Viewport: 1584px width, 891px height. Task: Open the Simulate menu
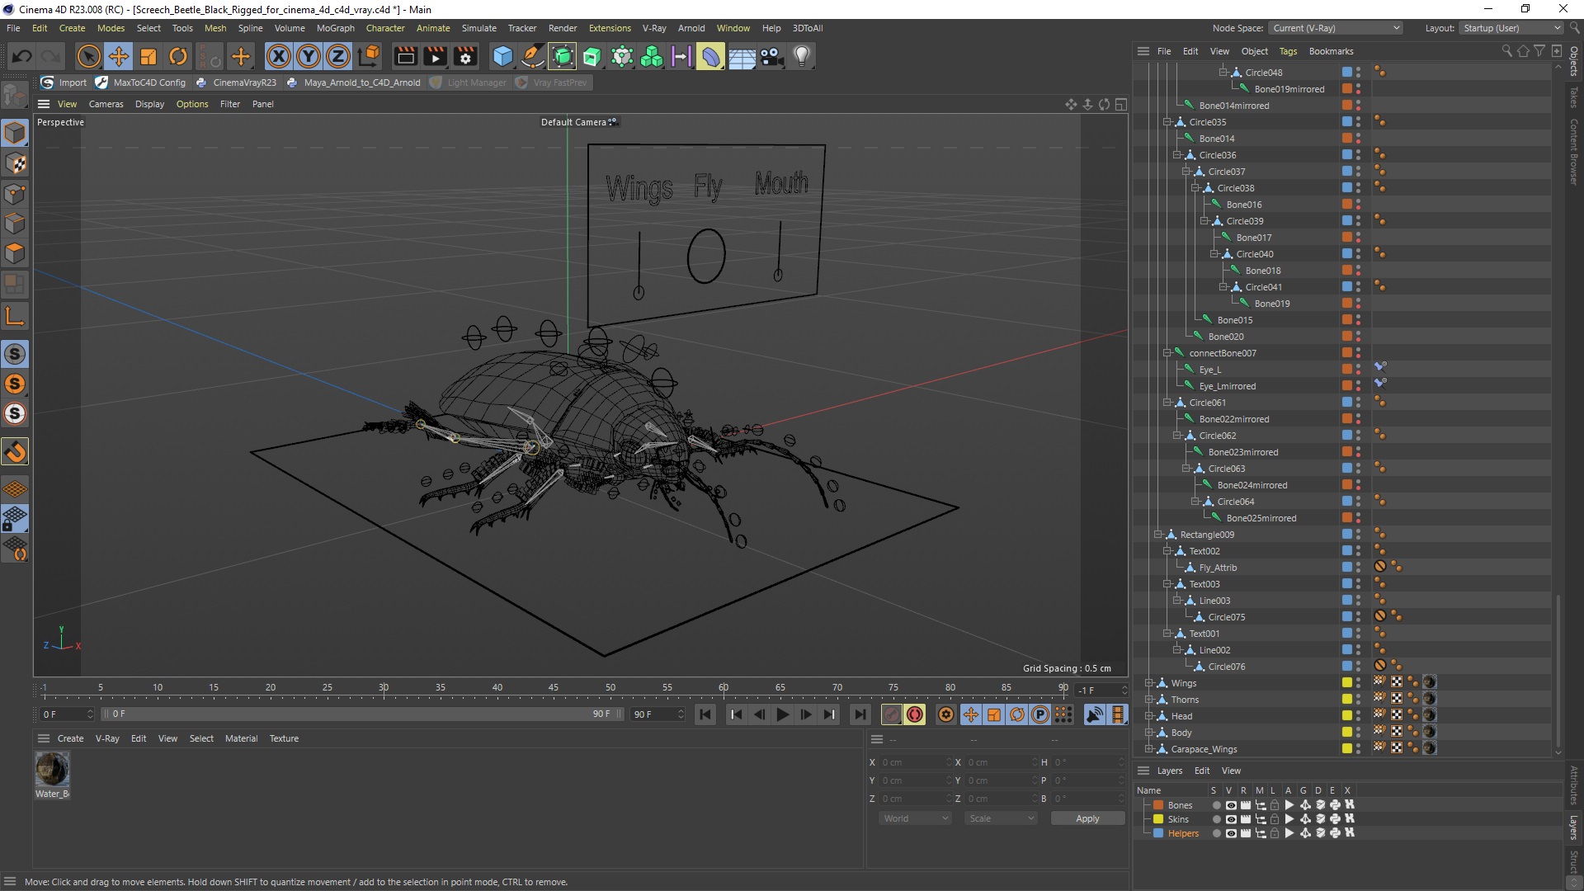click(x=478, y=28)
